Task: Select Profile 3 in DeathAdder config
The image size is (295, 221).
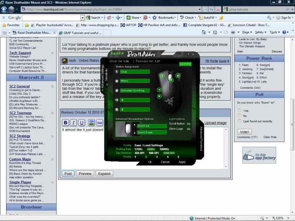Action: click(157, 157)
